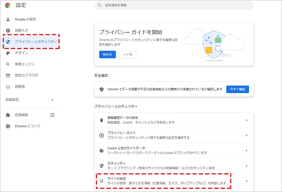Image resolution: width=282 pixels, height=192 pixels.
Task: Select プライバシーとセキュリティ in the sidebar
Action: point(35,42)
